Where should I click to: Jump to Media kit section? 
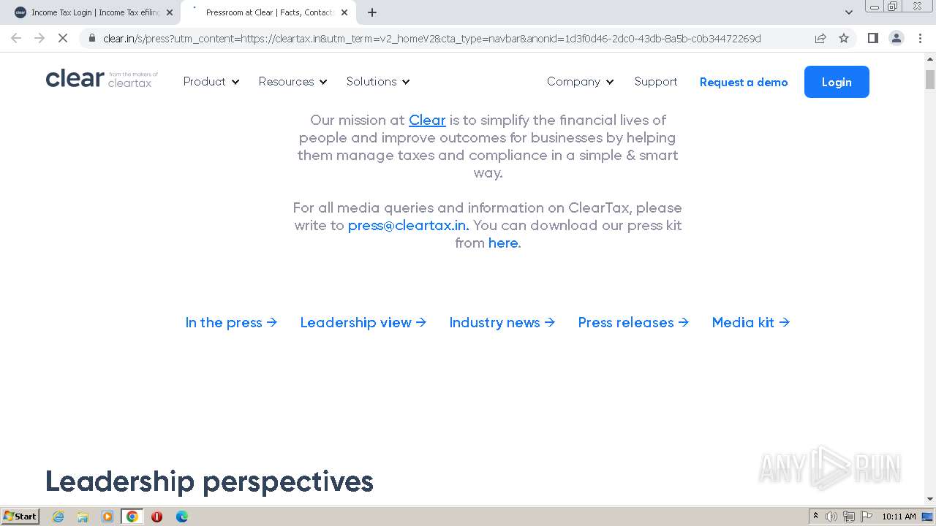point(751,322)
